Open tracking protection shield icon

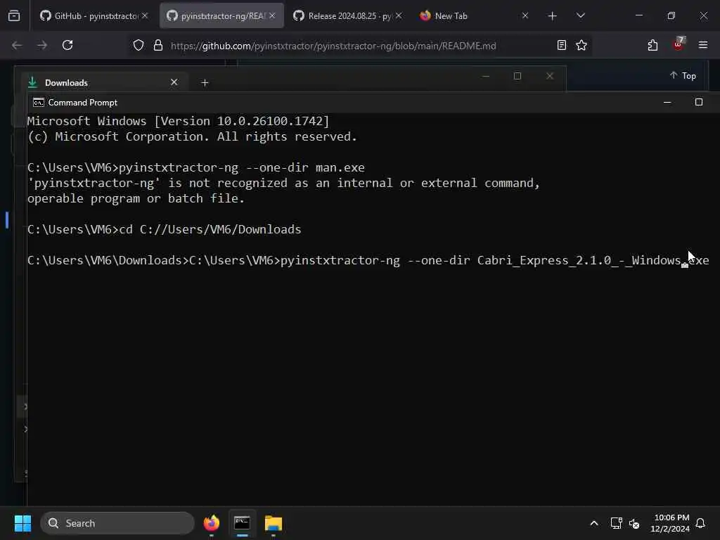pos(139,45)
